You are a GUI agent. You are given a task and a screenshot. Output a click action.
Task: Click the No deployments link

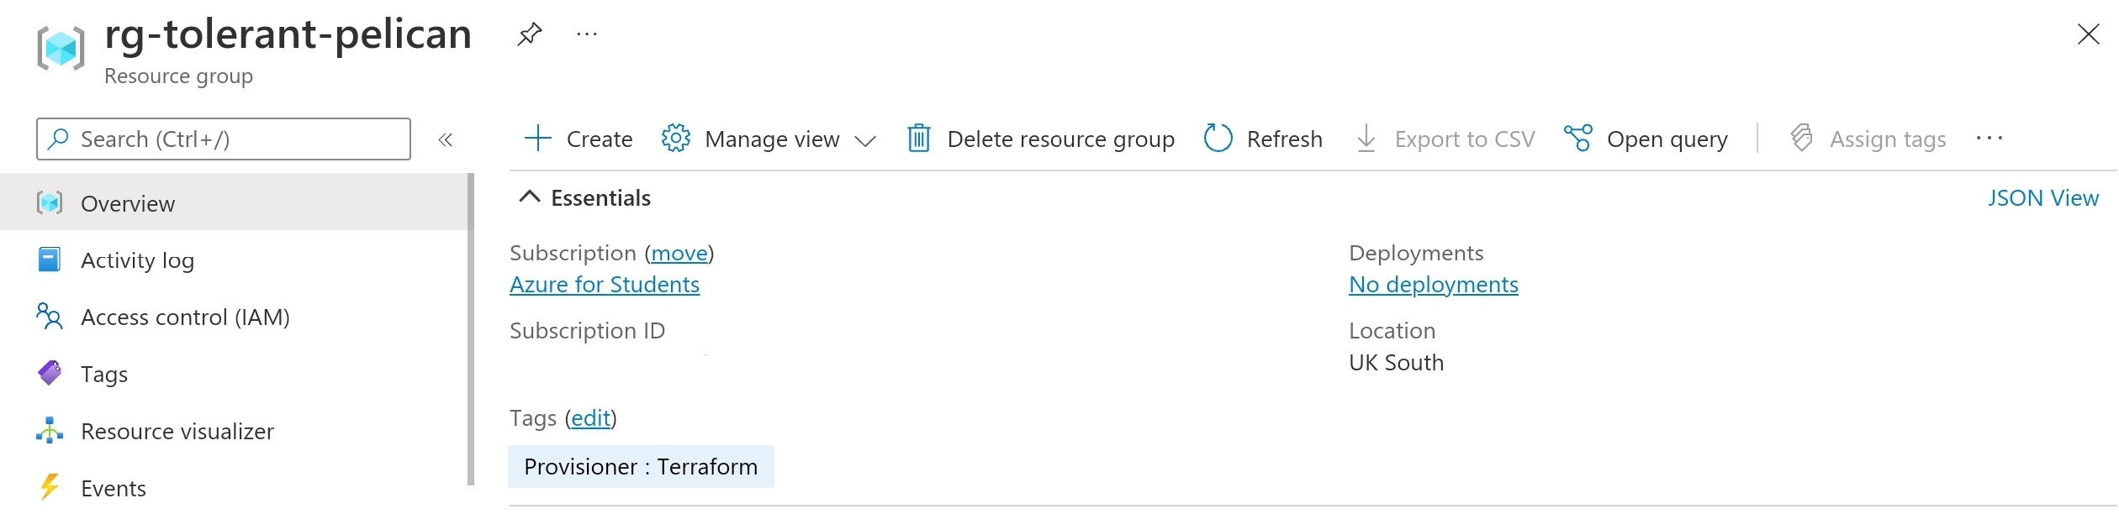click(x=1434, y=285)
